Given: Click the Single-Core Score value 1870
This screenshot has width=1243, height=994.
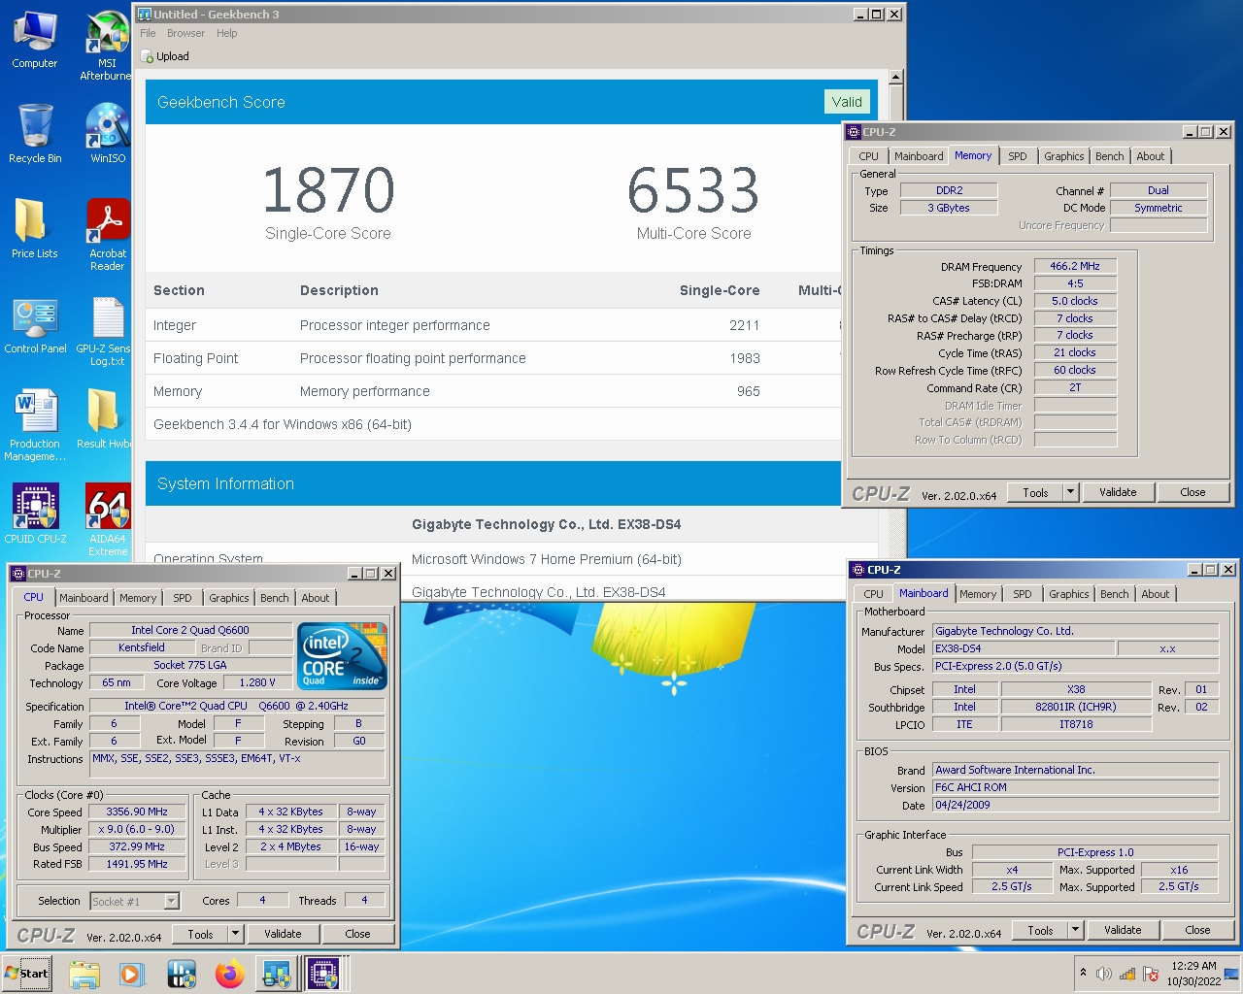Looking at the screenshot, I should click(x=328, y=190).
